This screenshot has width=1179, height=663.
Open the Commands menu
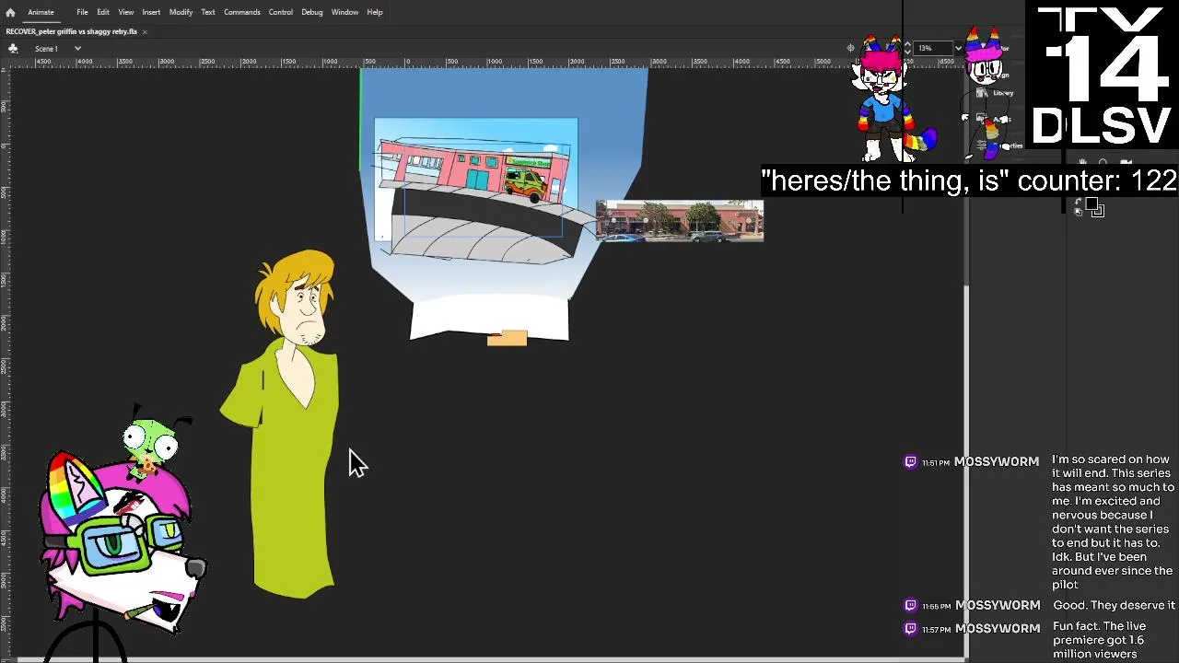click(x=241, y=12)
